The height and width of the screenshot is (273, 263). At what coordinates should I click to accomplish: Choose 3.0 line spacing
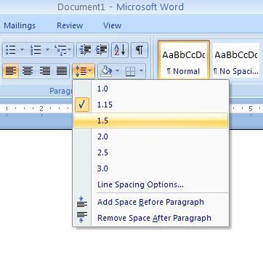click(x=150, y=168)
